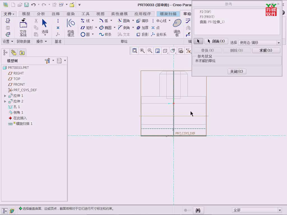This screenshot has width=287, height=215.
Task: Open the Line tool dropdown arrow
Action: [x=93, y=20]
